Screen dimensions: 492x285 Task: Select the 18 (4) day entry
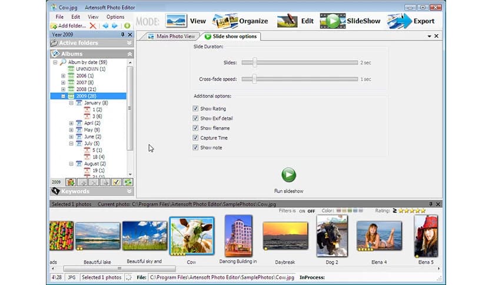(98, 157)
